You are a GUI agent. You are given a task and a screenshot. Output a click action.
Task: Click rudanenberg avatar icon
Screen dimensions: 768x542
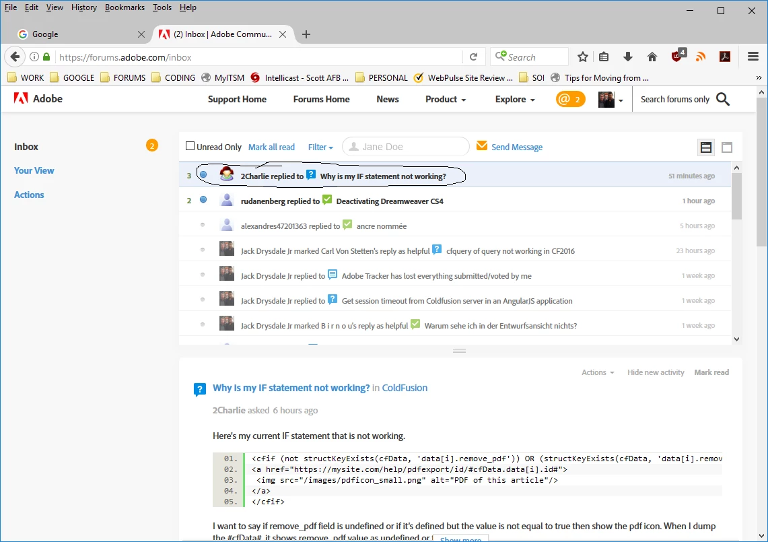point(226,199)
